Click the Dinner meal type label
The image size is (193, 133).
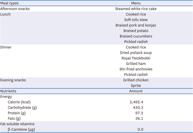pyautogui.click(x=6, y=47)
